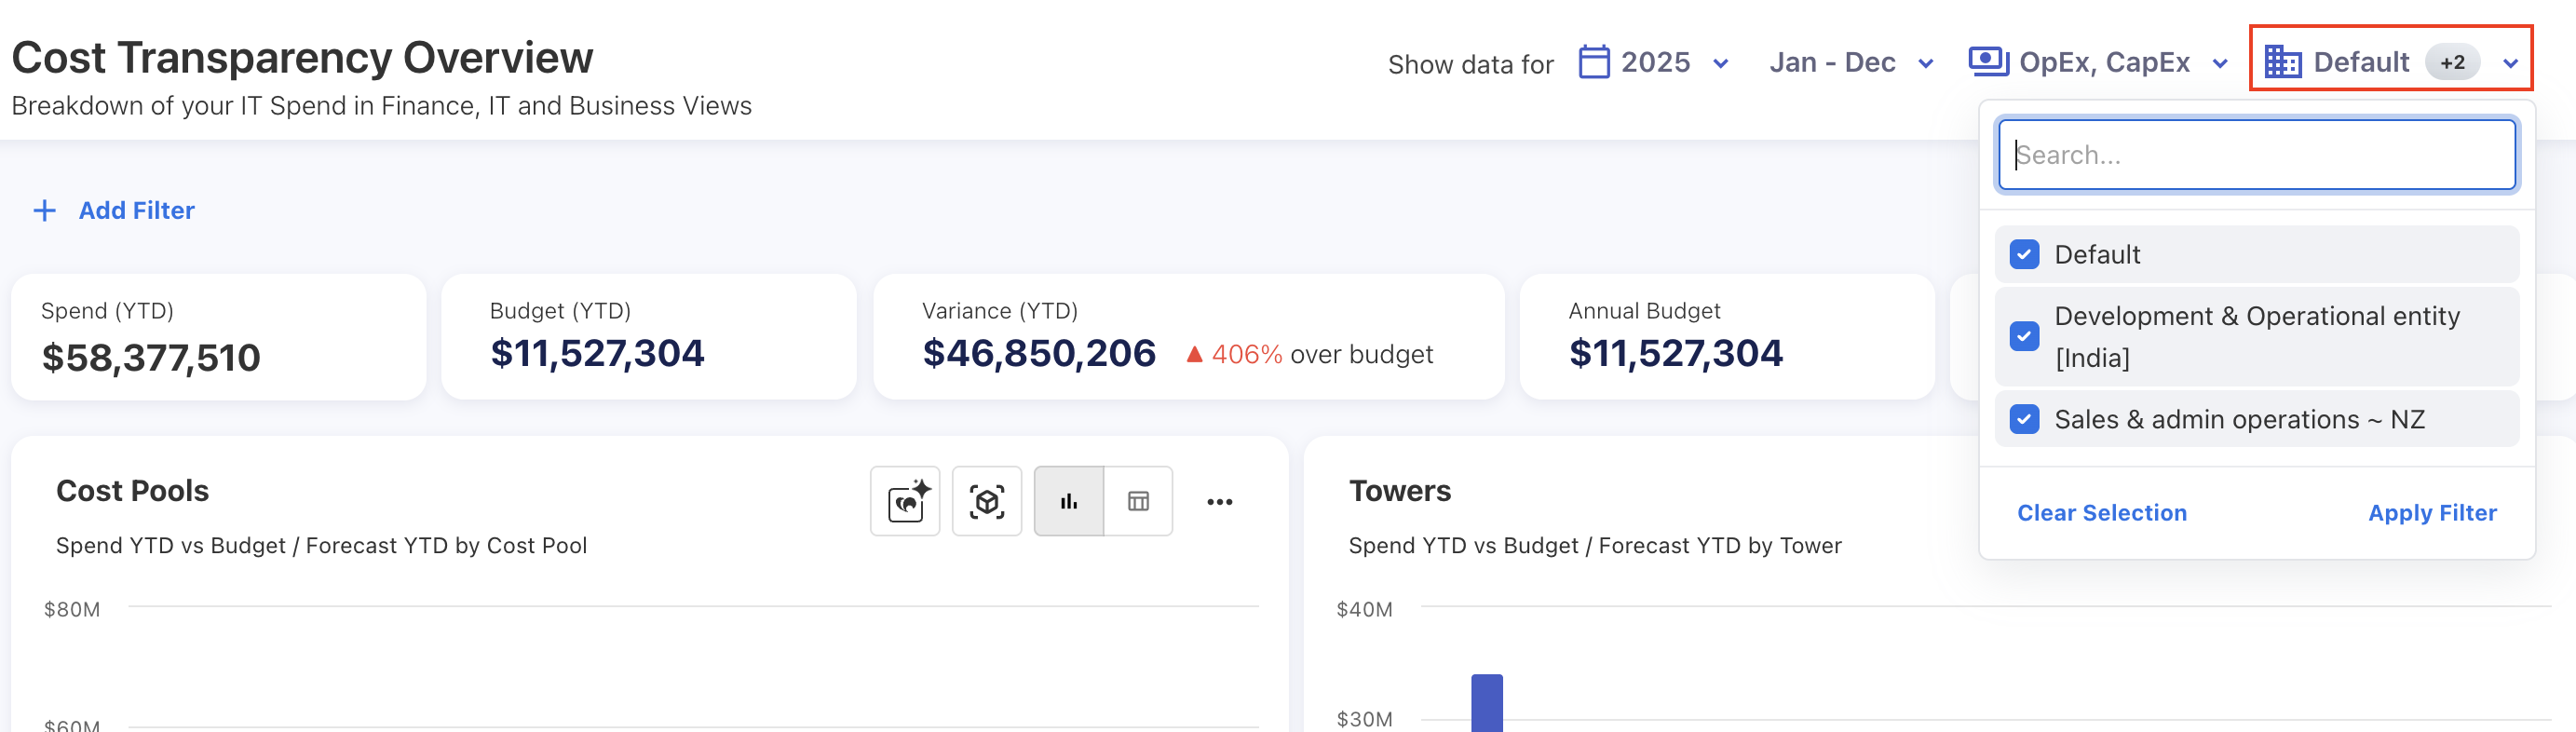The height and width of the screenshot is (732, 2576).
Task: Switch Cost Pools to table view
Action: click(x=1138, y=501)
